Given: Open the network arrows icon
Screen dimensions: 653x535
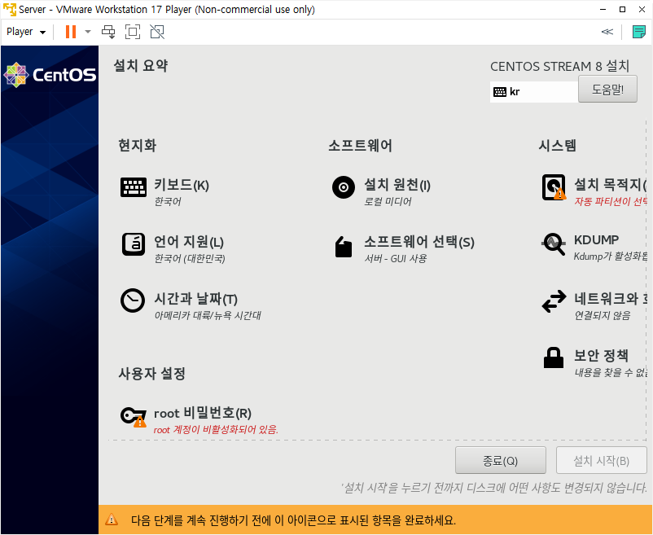Looking at the screenshot, I should pos(554,301).
